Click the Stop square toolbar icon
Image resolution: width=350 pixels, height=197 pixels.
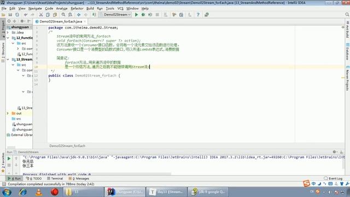[x=157, y=15]
